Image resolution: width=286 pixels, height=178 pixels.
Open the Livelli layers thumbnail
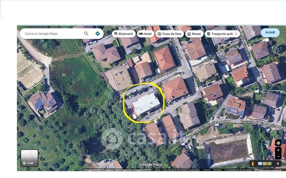(x=29, y=158)
